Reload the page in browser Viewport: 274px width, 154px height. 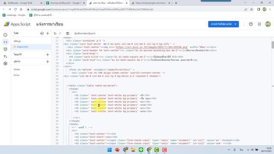(x=15, y=9)
